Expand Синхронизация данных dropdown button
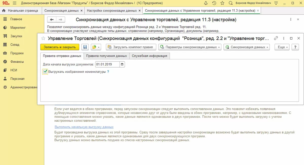The height and width of the screenshot is (165, 304). pyautogui.click(x=247, y=47)
